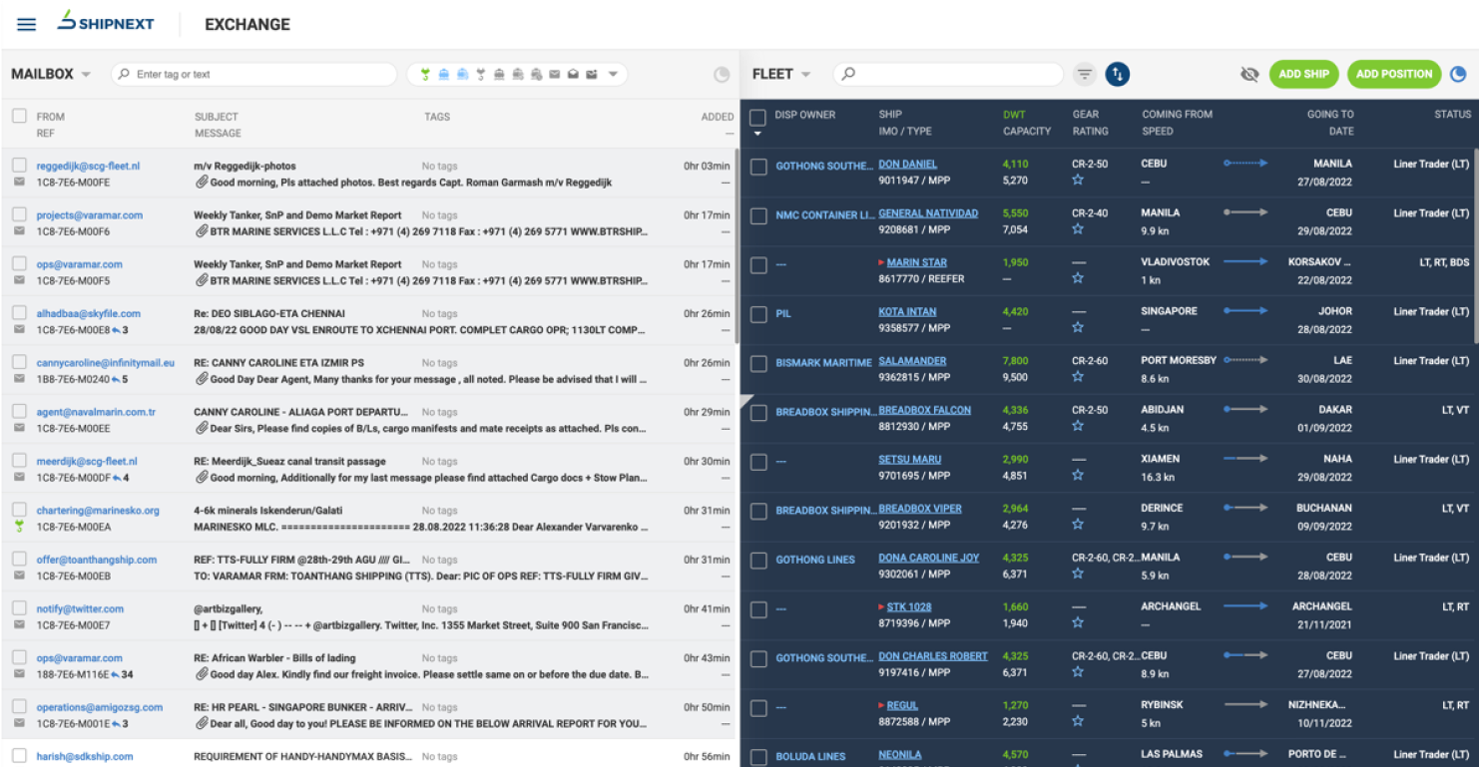Click magnifier icon in Fleet search
Image resolution: width=1479 pixels, height=767 pixels.
pos(848,74)
